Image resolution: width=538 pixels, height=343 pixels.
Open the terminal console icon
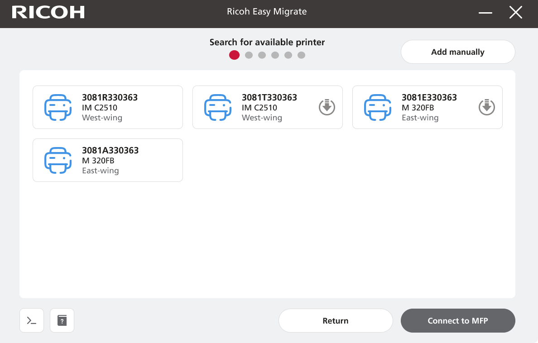[x=32, y=320]
